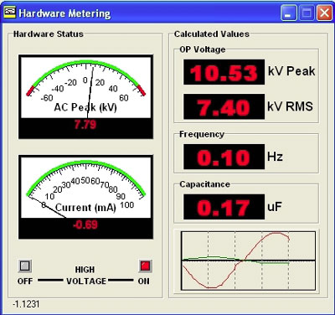Click the Frequency group label
The width and height of the screenshot is (335, 315).
point(202,134)
